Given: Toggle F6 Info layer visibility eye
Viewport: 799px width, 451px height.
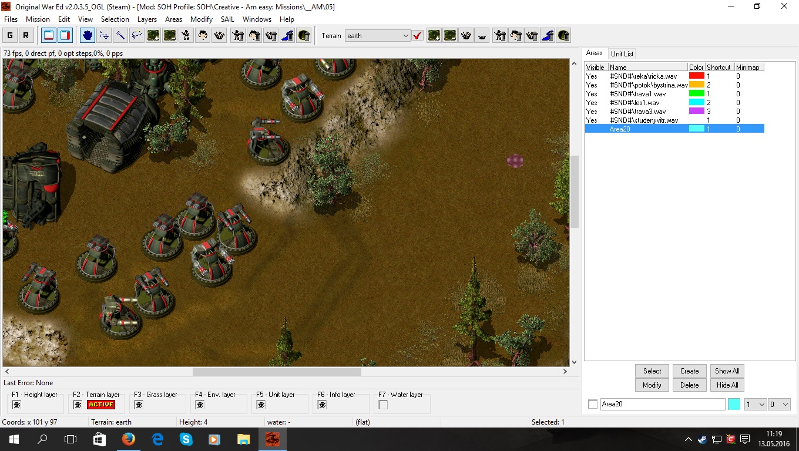Looking at the screenshot, I should 322,405.
